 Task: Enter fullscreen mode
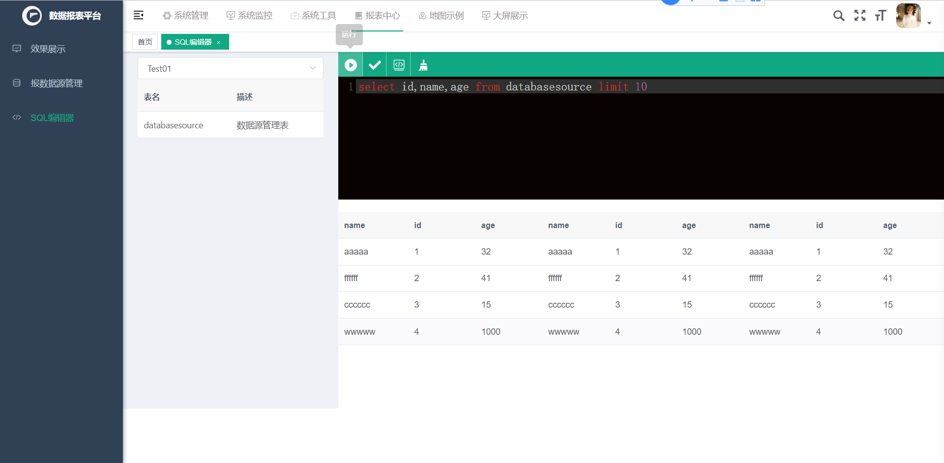point(860,16)
